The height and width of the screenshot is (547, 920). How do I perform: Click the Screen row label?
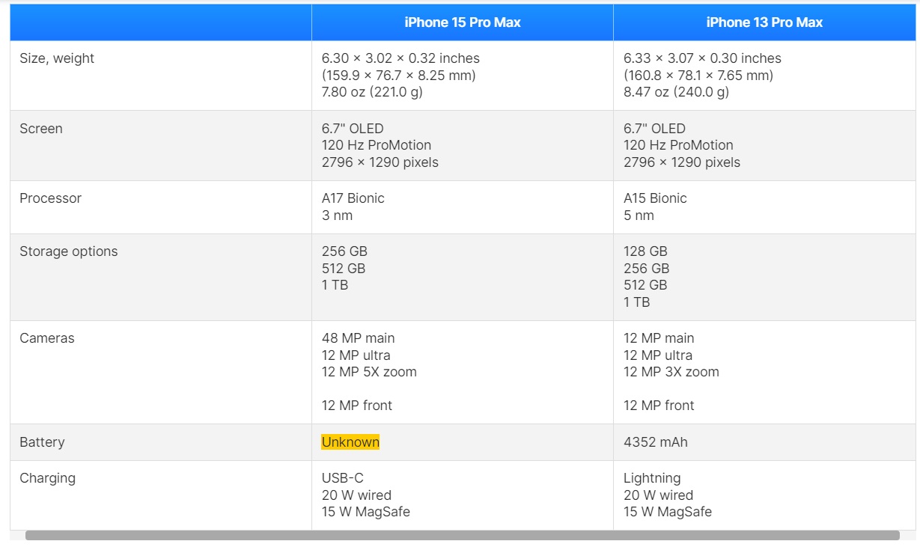[41, 129]
